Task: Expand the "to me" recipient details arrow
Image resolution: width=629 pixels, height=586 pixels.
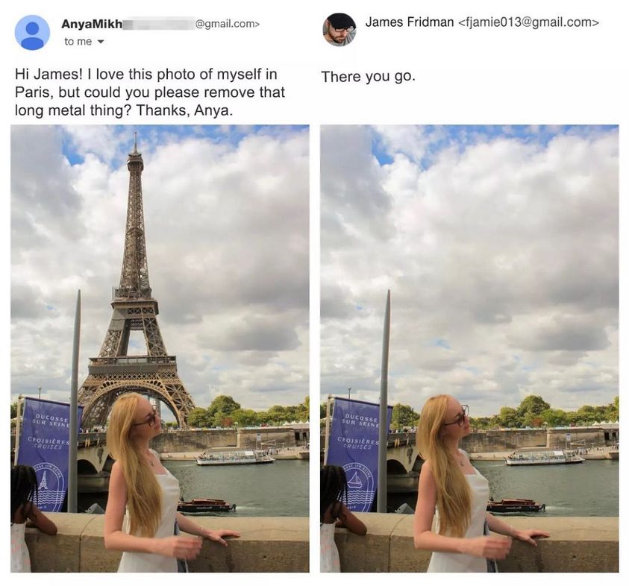Action: coord(101,41)
